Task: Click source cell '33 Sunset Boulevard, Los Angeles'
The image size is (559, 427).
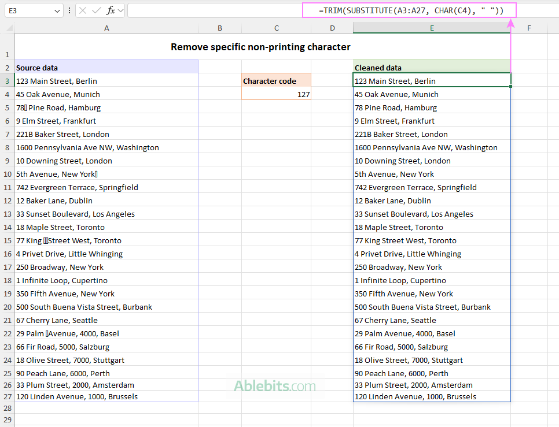Action: pos(106,213)
